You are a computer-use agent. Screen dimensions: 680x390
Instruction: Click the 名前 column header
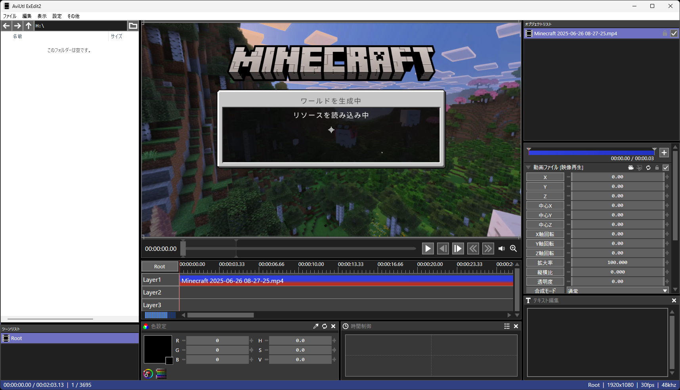point(17,36)
